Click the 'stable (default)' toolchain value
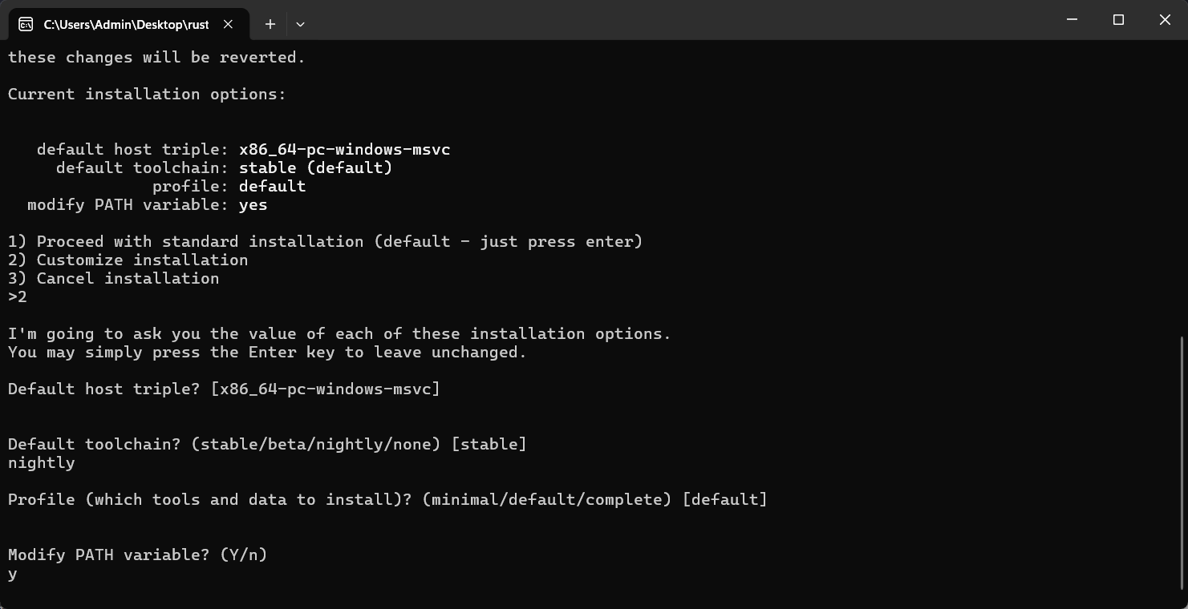The image size is (1188, 609). pyautogui.click(x=315, y=167)
